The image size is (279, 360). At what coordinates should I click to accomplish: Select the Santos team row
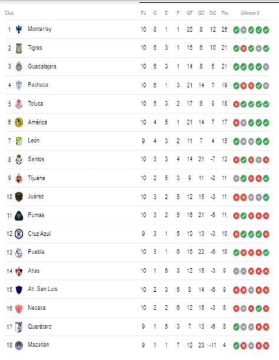(x=137, y=159)
